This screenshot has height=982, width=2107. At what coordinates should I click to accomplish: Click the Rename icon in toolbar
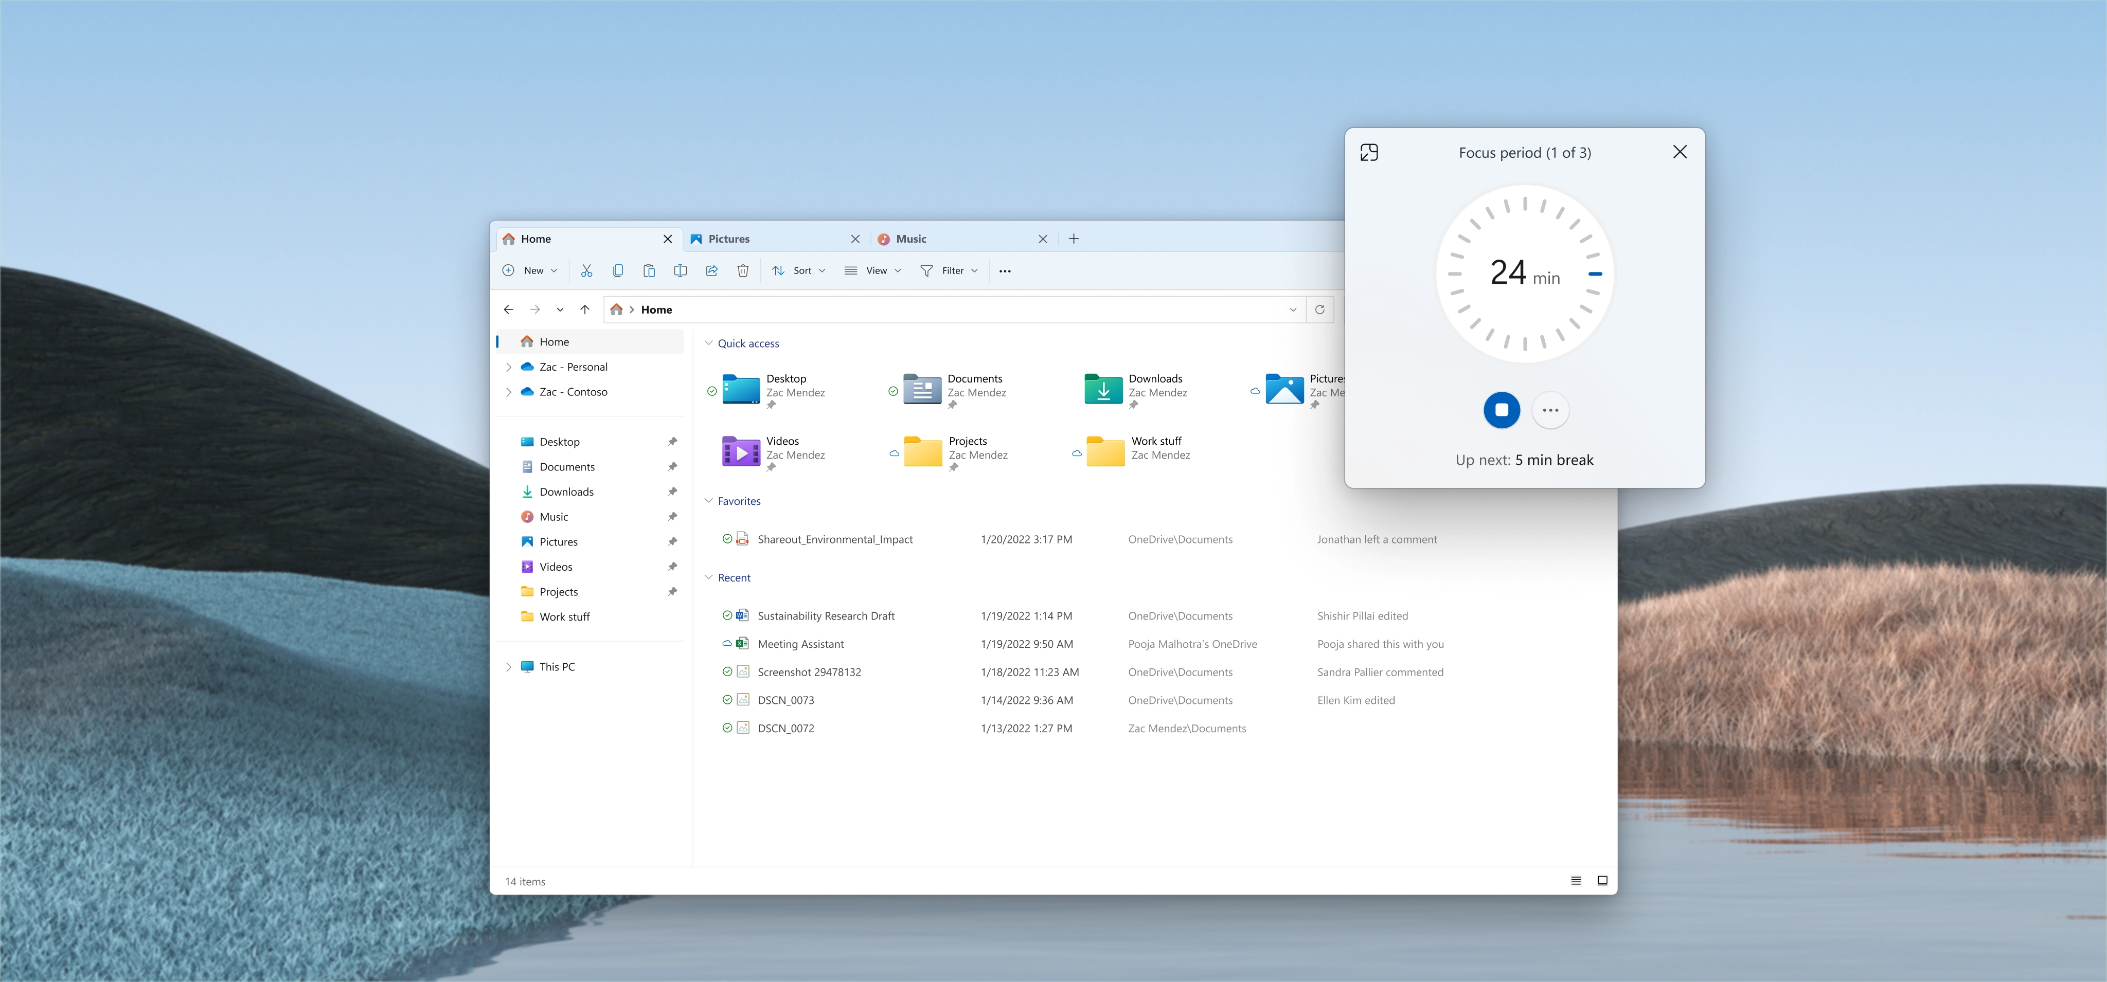point(680,270)
